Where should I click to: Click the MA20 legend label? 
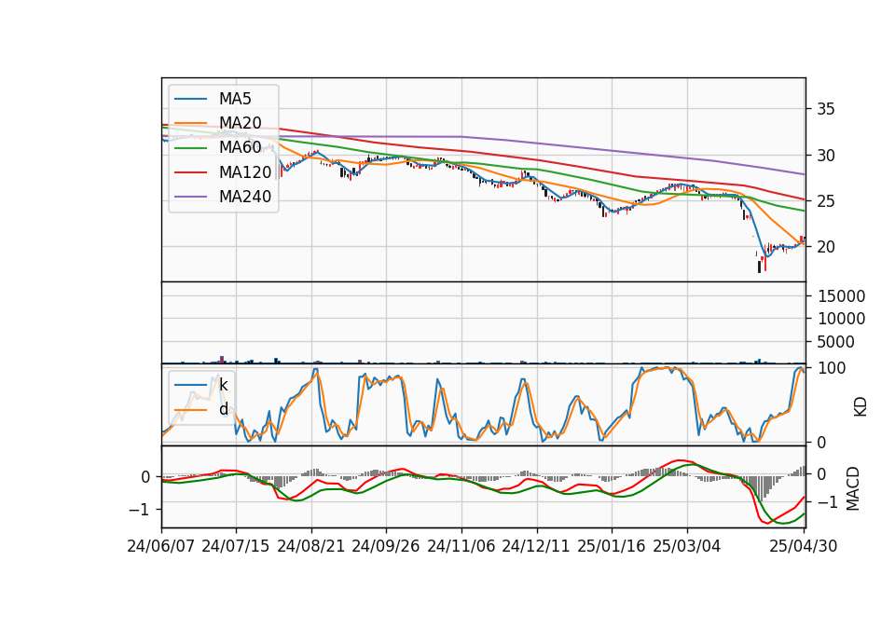pyautogui.click(x=240, y=123)
